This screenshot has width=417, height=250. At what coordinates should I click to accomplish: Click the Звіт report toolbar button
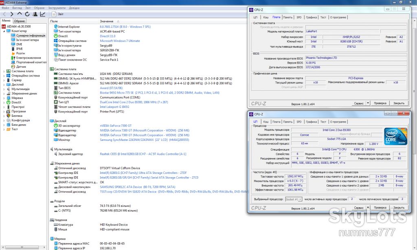(58, 14)
